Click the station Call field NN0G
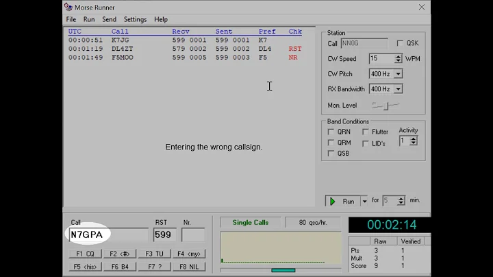 [x=364, y=43]
